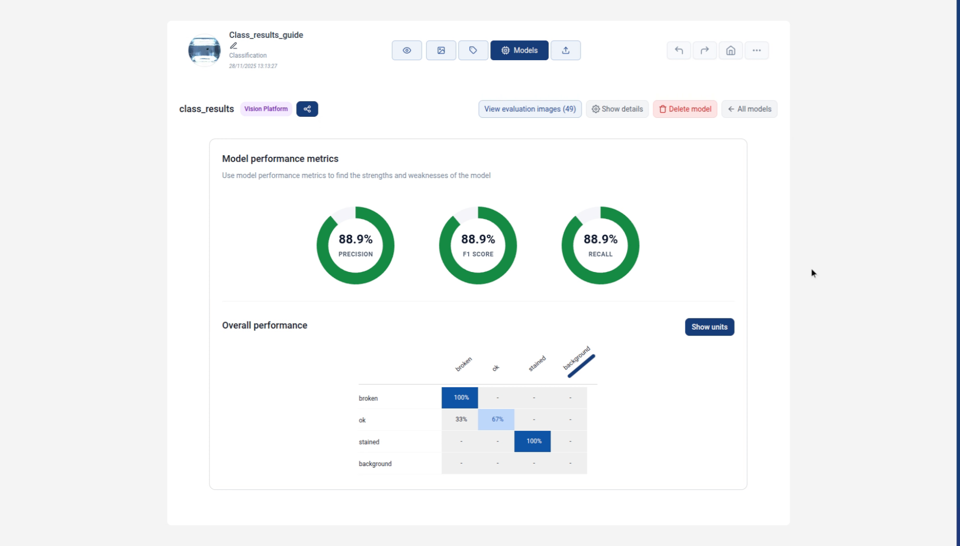Image resolution: width=960 pixels, height=546 pixels.
Task: Toggle Show units on confusion matrix
Action: point(709,327)
